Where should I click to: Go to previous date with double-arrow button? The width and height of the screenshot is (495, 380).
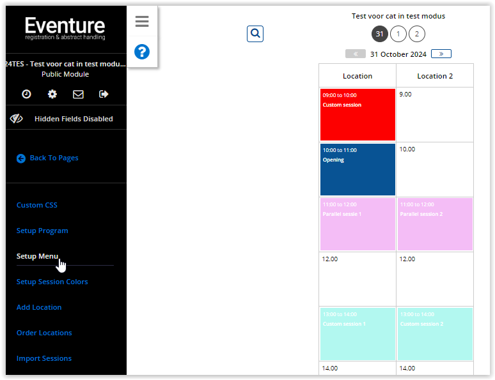(x=356, y=54)
